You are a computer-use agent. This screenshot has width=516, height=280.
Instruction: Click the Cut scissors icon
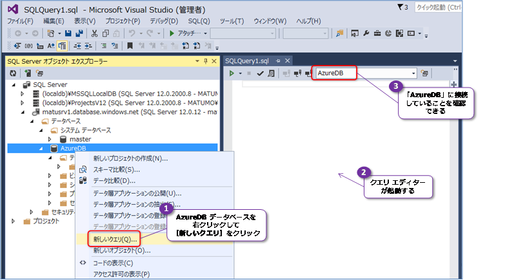click(x=94, y=33)
